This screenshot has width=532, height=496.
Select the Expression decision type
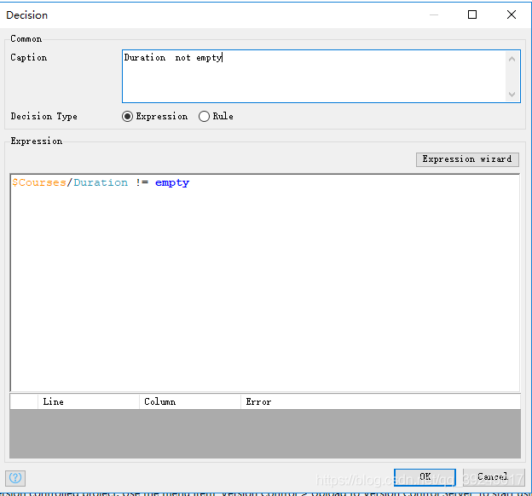tap(128, 117)
